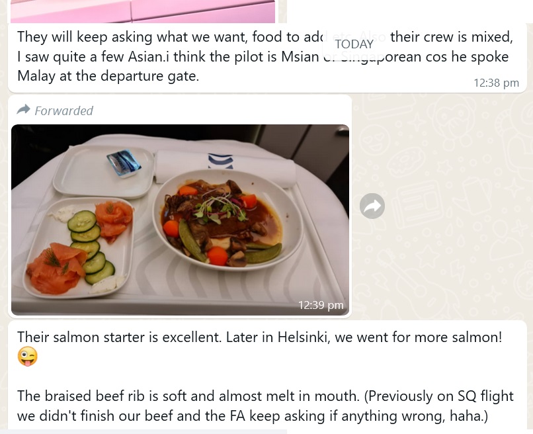Click the salmon and cucumber plate in photo
Image resolution: width=533 pixels, height=434 pixels.
(79, 247)
